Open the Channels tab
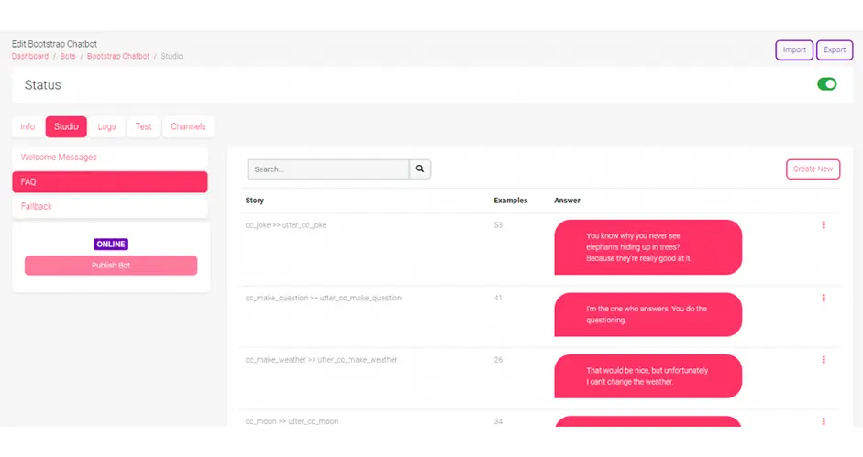863x457 pixels. tap(188, 126)
